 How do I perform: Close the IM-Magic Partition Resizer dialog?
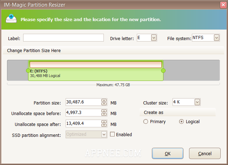[x=223, y=5]
